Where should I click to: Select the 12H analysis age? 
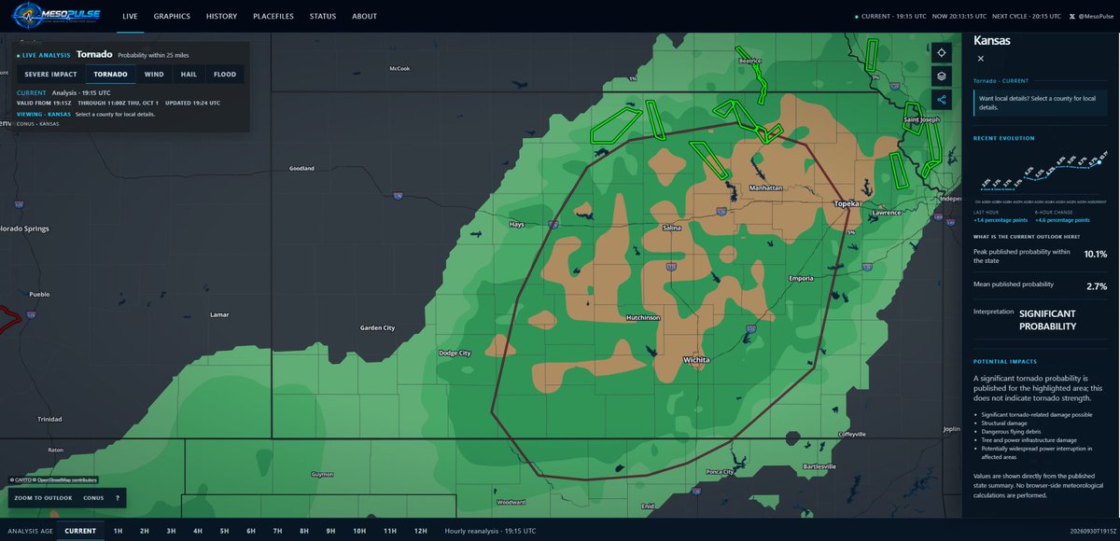click(x=419, y=531)
